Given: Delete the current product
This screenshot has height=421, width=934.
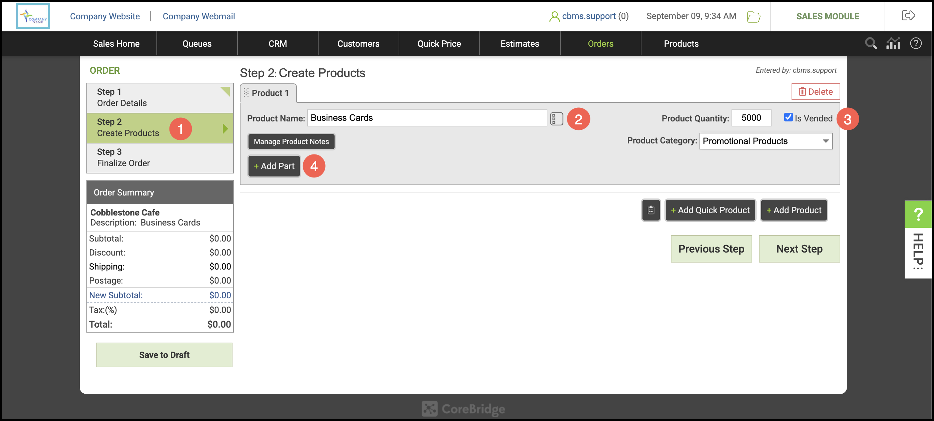Looking at the screenshot, I should [x=816, y=92].
